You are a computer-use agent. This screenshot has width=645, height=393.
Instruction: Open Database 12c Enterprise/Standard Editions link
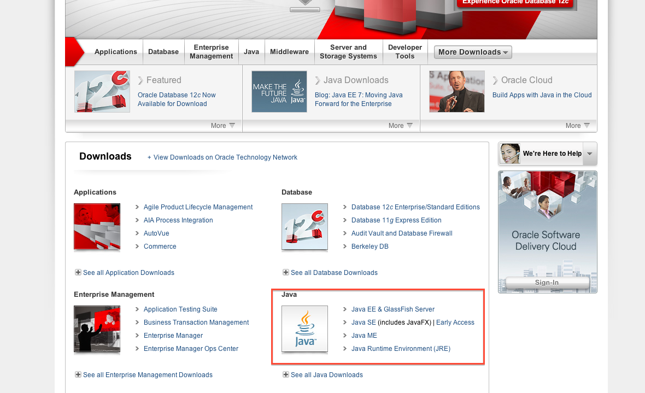coord(415,207)
